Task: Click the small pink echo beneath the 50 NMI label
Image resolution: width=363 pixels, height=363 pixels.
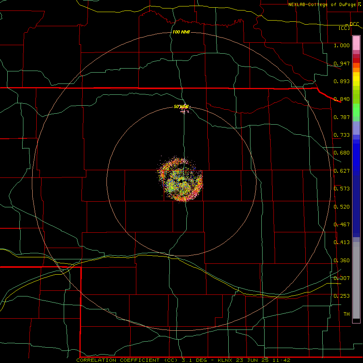Action: pyautogui.click(x=184, y=111)
